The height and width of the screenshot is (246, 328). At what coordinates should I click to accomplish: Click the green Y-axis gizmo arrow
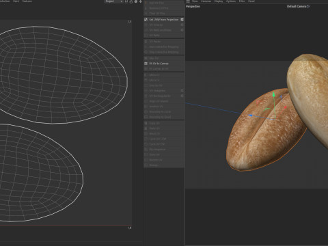[x=274, y=94]
